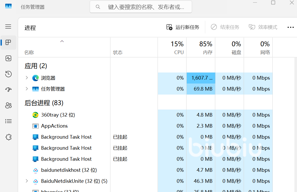297x192 pixels.
Task: Open the Details list sidebar icon
Action: [x=8, y=121]
